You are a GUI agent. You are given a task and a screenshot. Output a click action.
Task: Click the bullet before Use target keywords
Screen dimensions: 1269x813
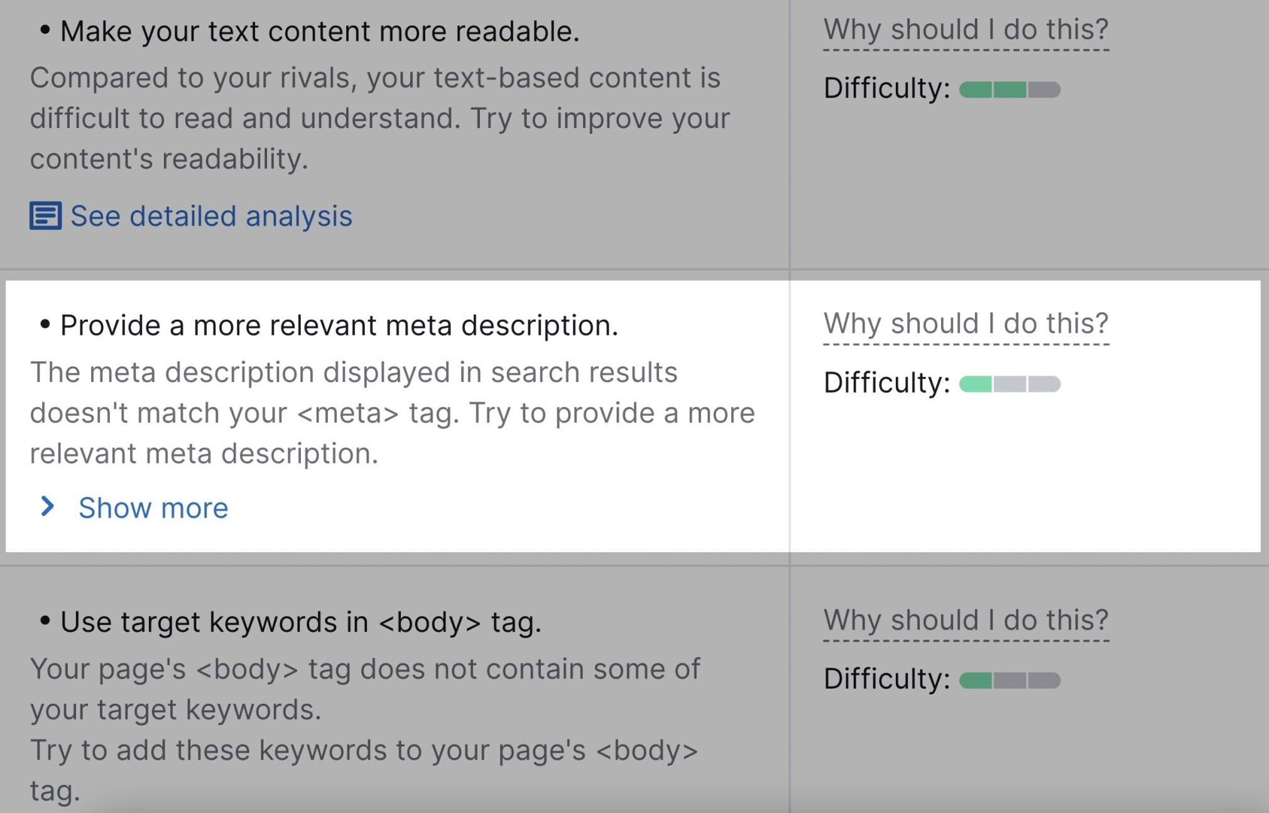pyautogui.click(x=45, y=621)
